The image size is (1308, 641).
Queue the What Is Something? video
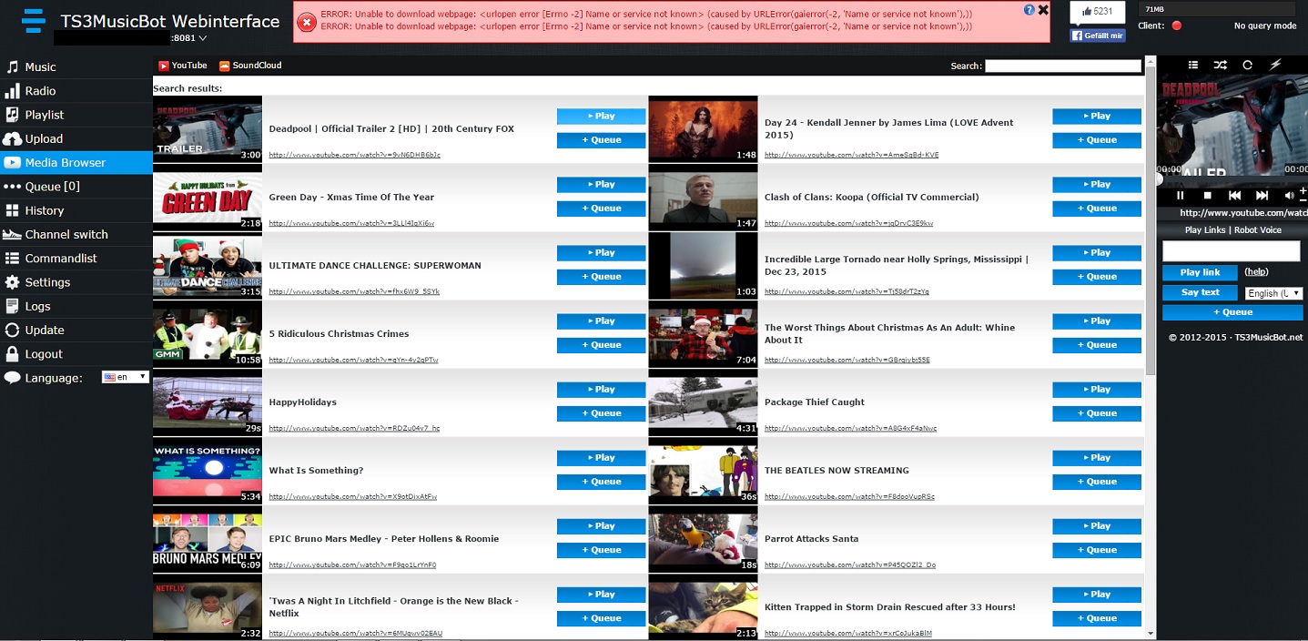pos(601,482)
